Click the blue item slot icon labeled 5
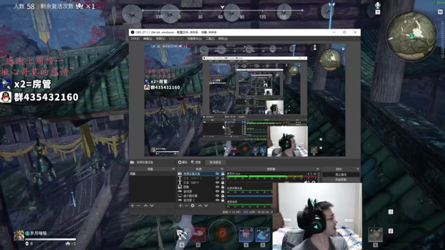 click(x=263, y=234)
